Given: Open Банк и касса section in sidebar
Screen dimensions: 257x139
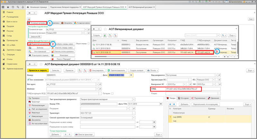Looking at the screenshot, I should [12, 22].
